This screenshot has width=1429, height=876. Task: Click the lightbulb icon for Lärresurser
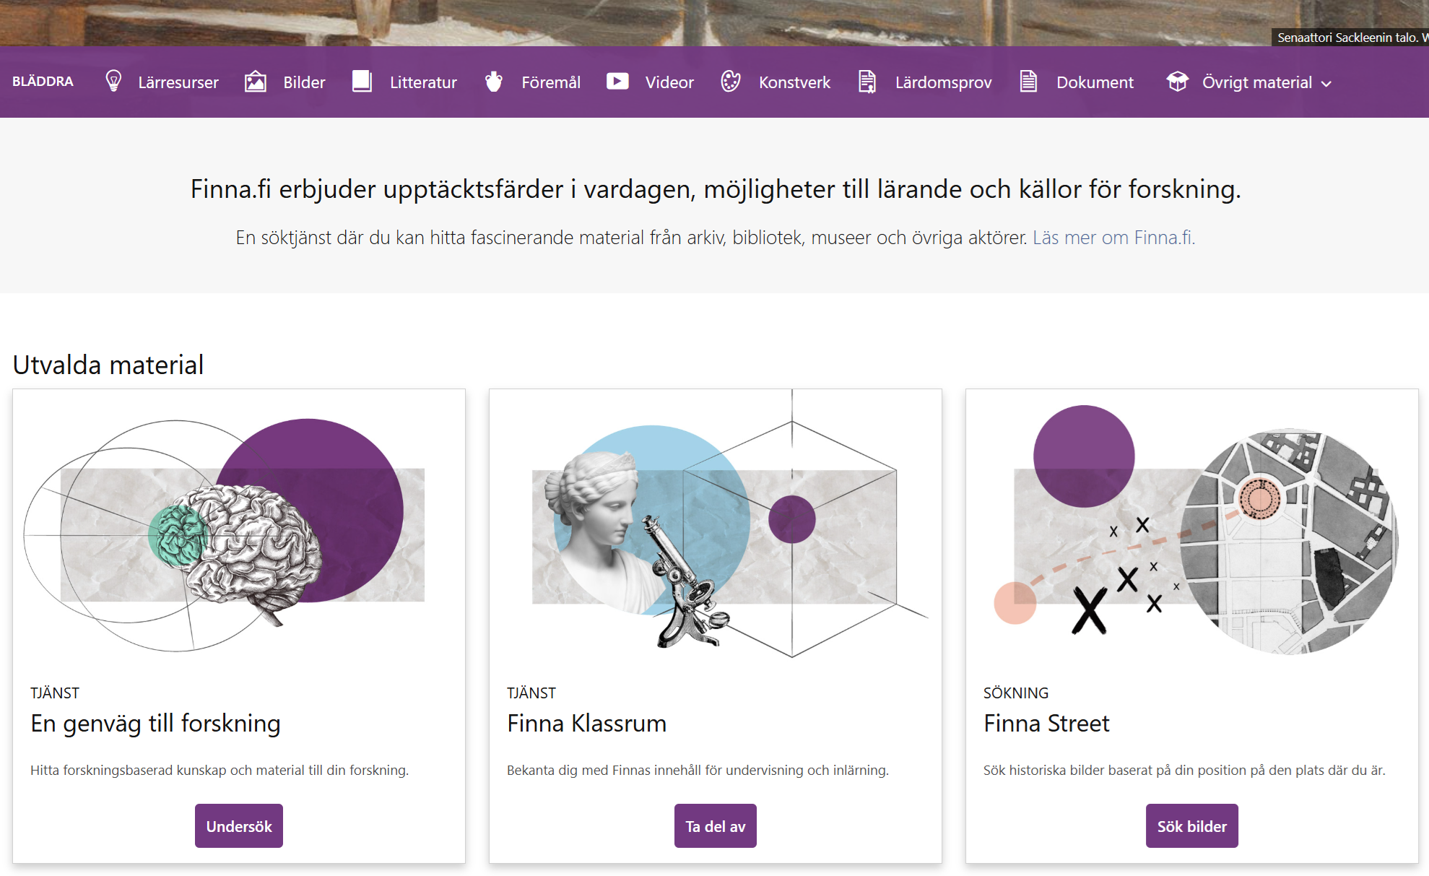[x=113, y=82]
